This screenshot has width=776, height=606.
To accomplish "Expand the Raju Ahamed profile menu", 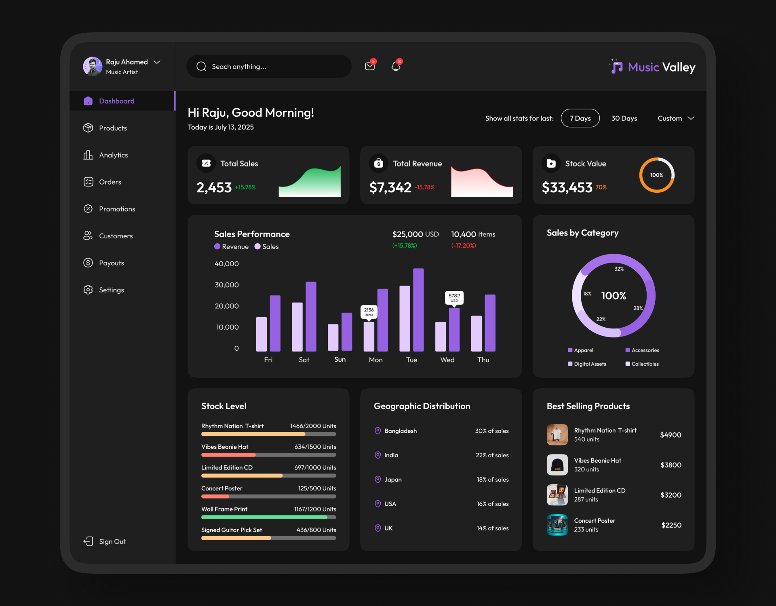I will 157,62.
